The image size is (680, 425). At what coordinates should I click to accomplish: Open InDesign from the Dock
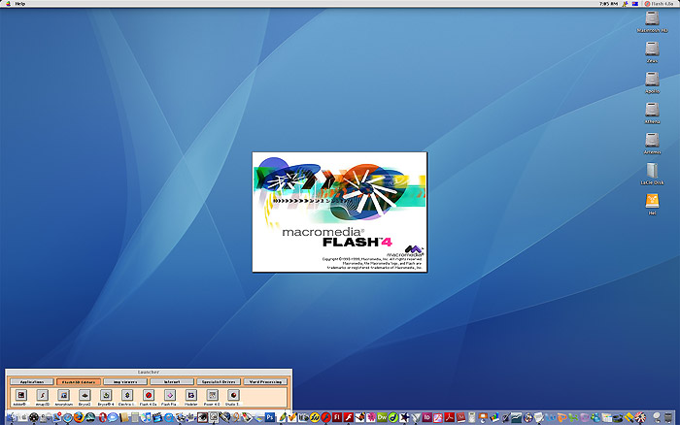427,417
